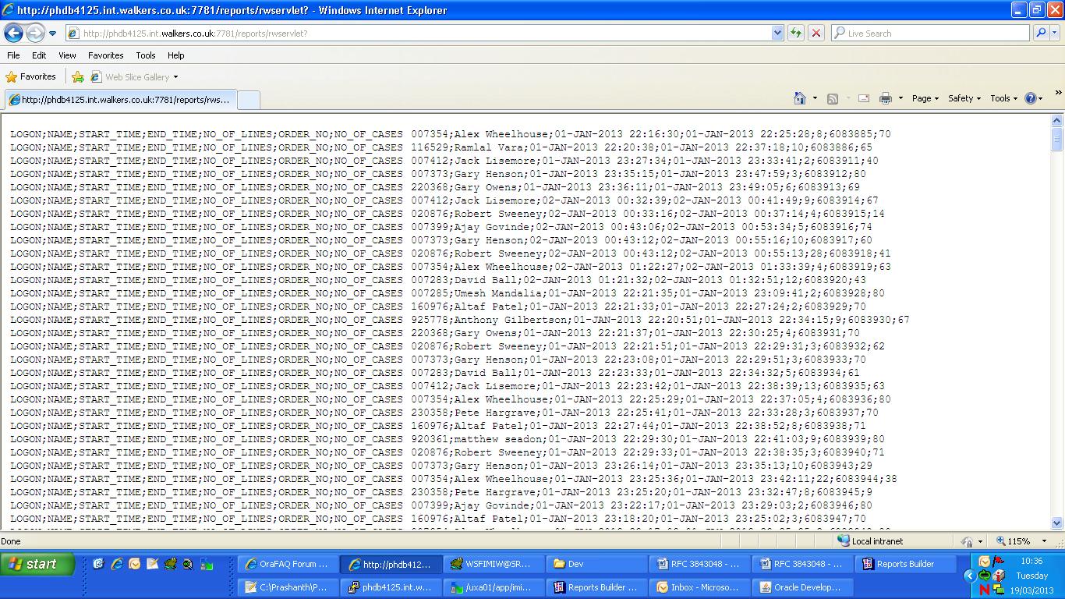Expand the zoom level 115% dropdown
The width and height of the screenshot is (1065, 599).
click(1047, 541)
